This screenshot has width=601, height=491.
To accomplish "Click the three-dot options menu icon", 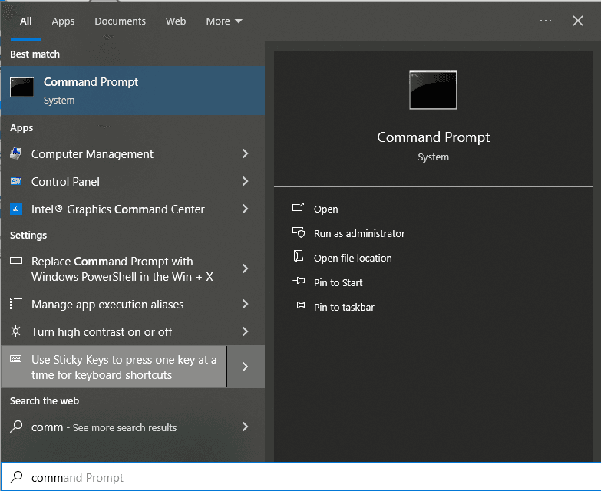I will coord(546,21).
